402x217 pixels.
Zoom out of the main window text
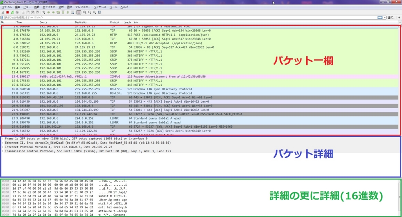coord(90,12)
